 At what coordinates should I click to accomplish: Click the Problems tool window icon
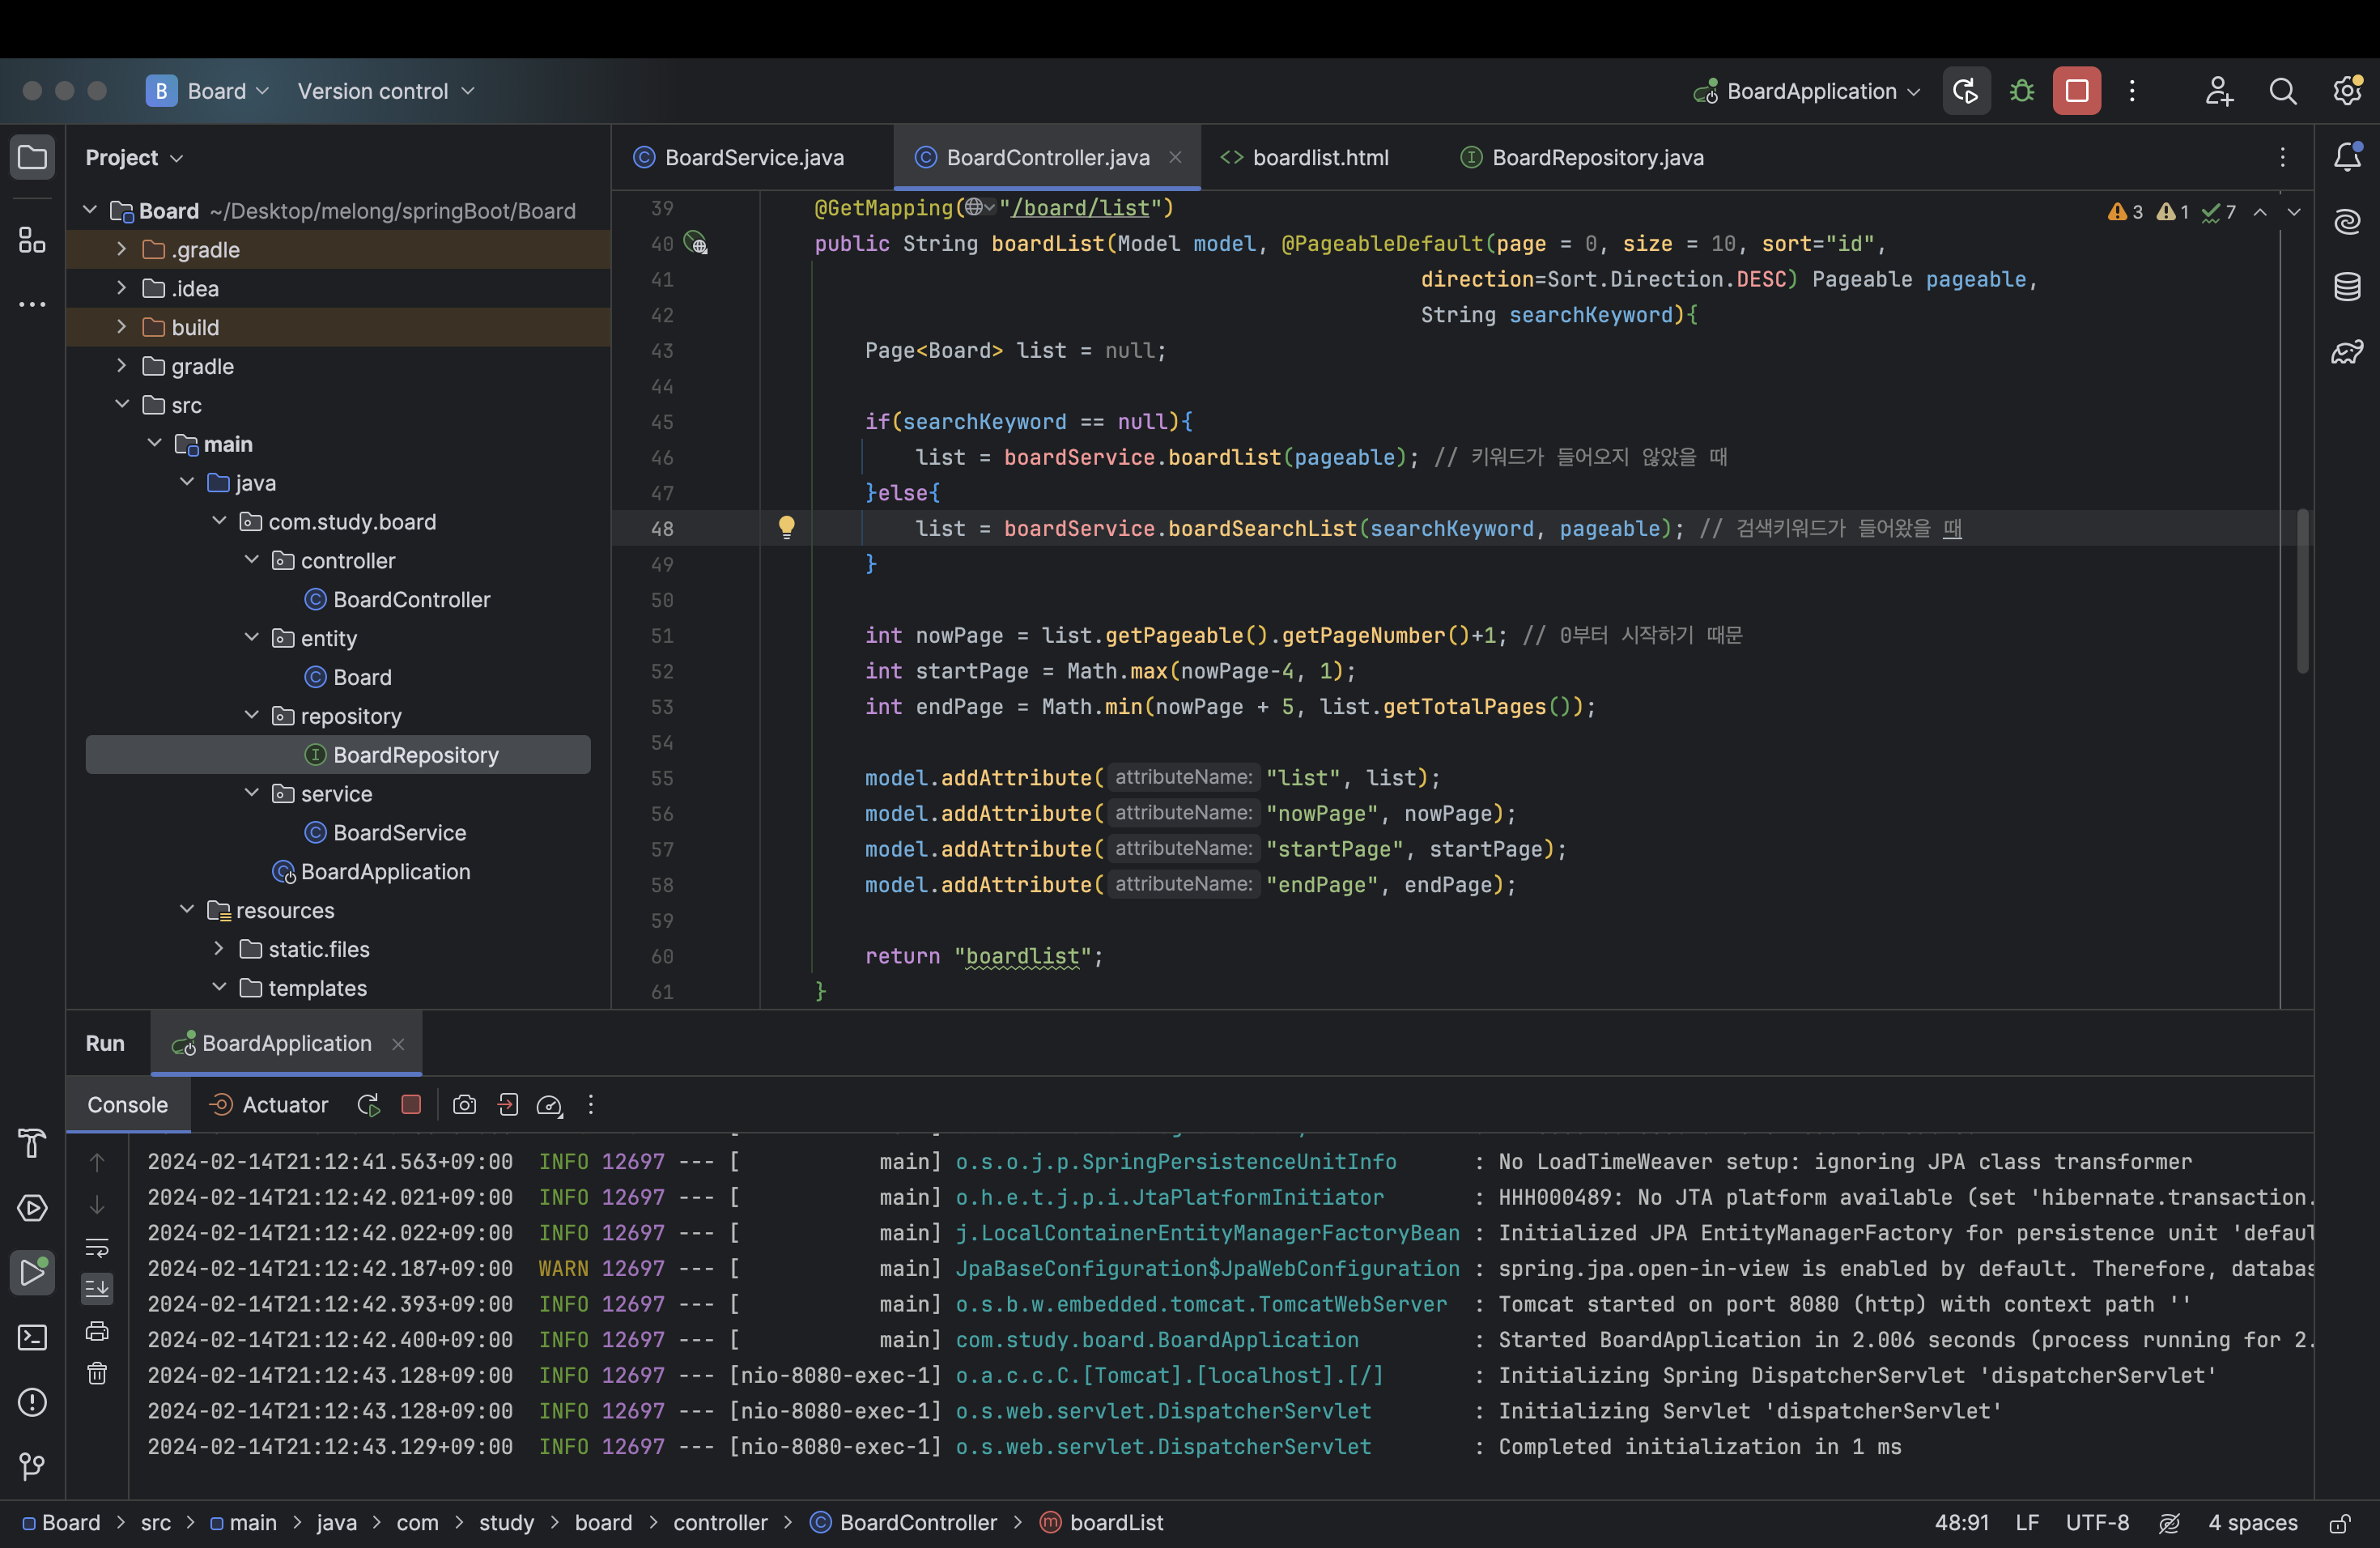click(32, 1402)
